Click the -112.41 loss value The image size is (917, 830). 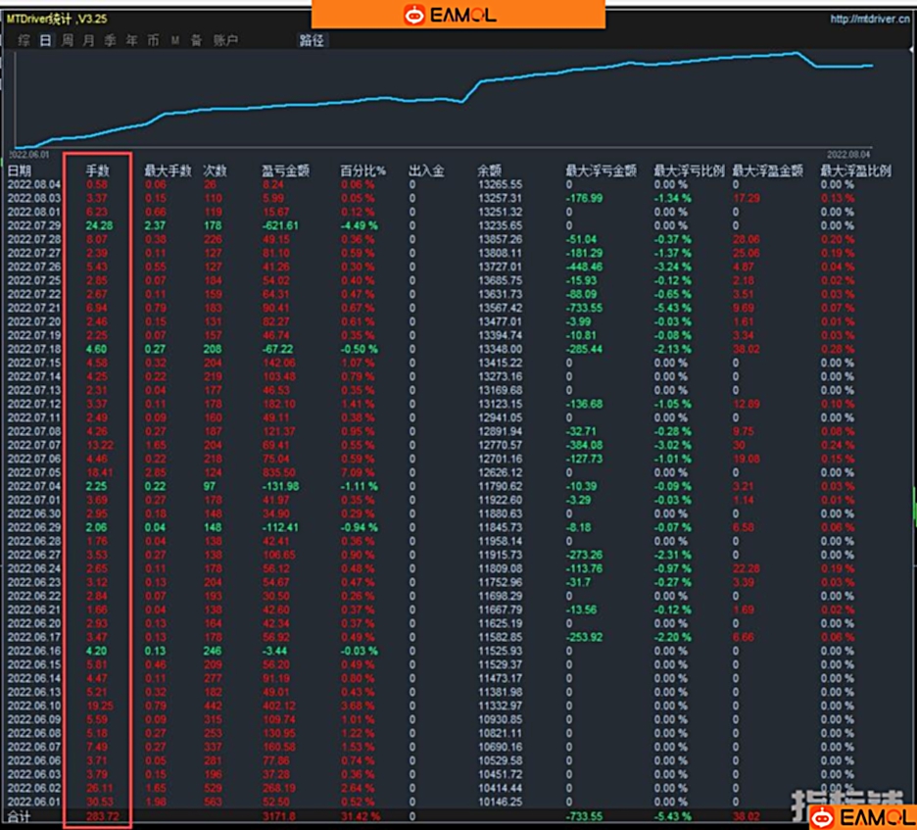(280, 527)
